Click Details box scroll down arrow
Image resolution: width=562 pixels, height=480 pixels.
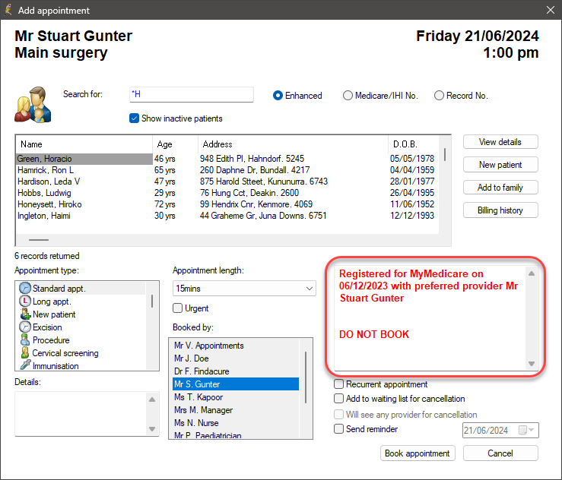[152, 429]
